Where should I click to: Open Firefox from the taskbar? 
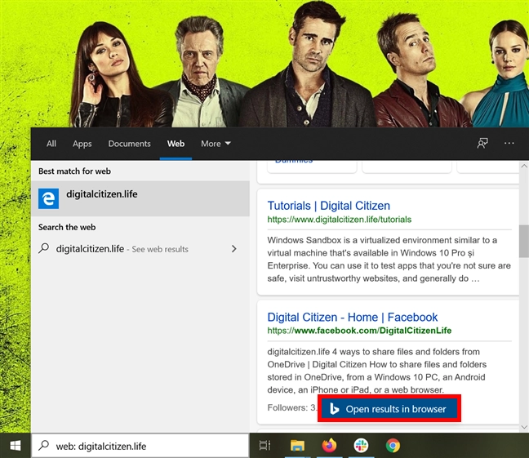coord(329,446)
